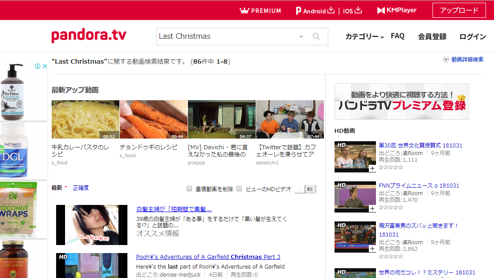Open FNNプライムニュース α 181031 link
This screenshot has width=494, height=278.
[419, 186]
